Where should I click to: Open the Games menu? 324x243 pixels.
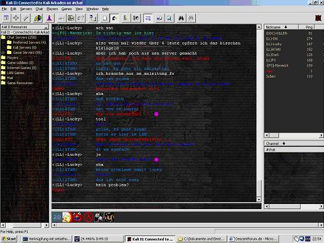coord(67,9)
